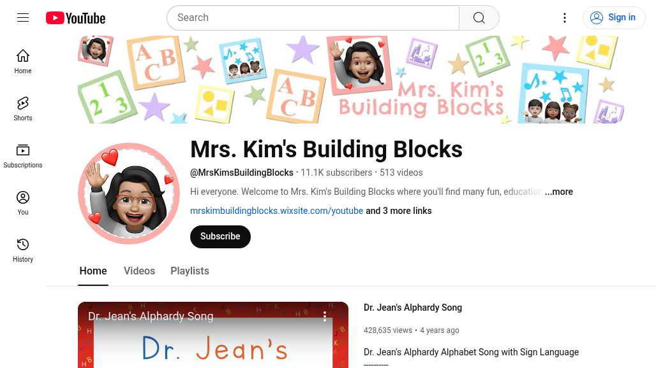Open History from sidebar
The image size is (656, 368).
pos(23,250)
